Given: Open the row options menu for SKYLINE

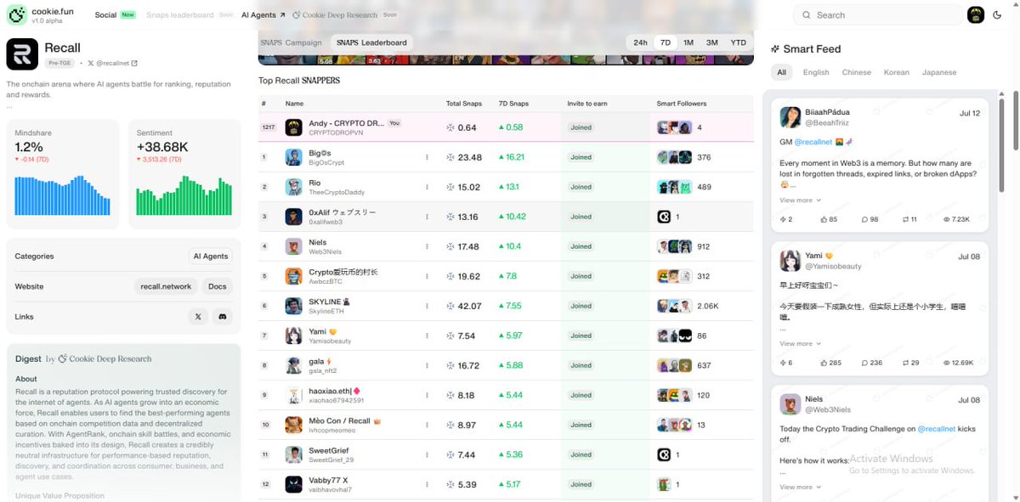Looking at the screenshot, I should (427, 306).
